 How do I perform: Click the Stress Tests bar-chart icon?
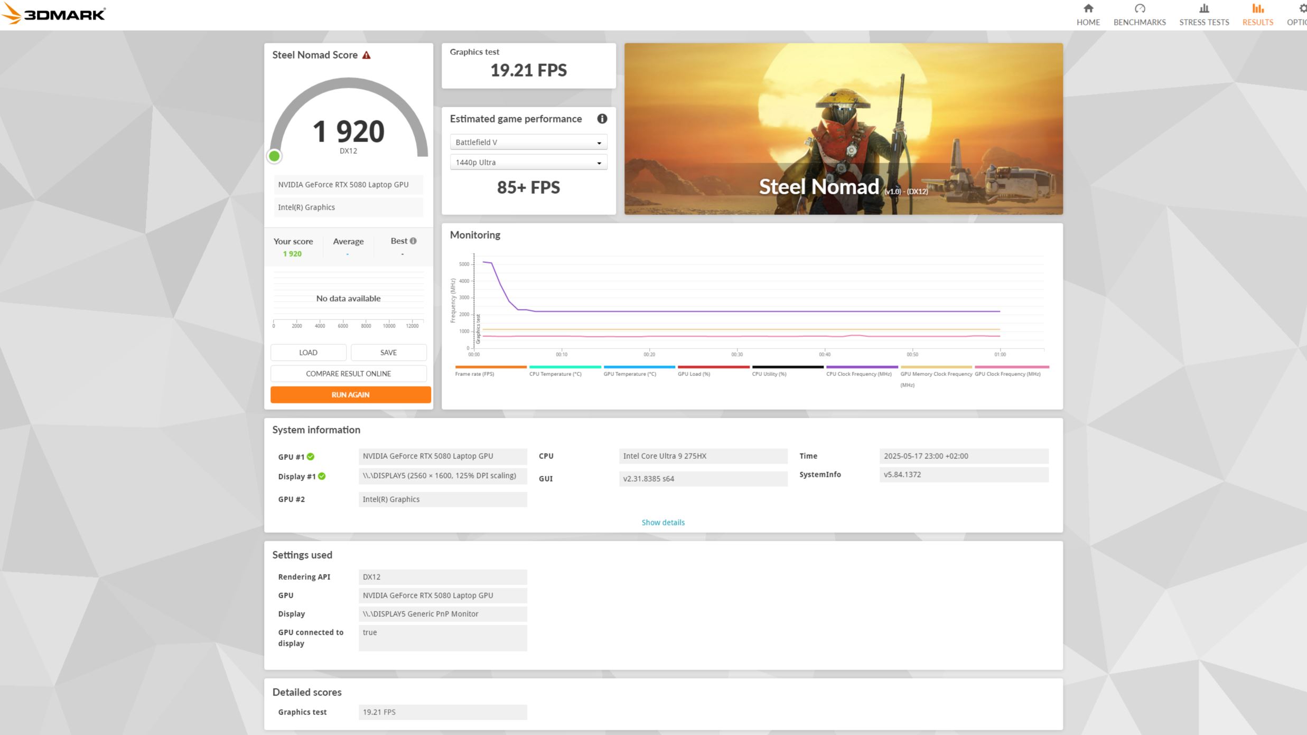[1204, 8]
